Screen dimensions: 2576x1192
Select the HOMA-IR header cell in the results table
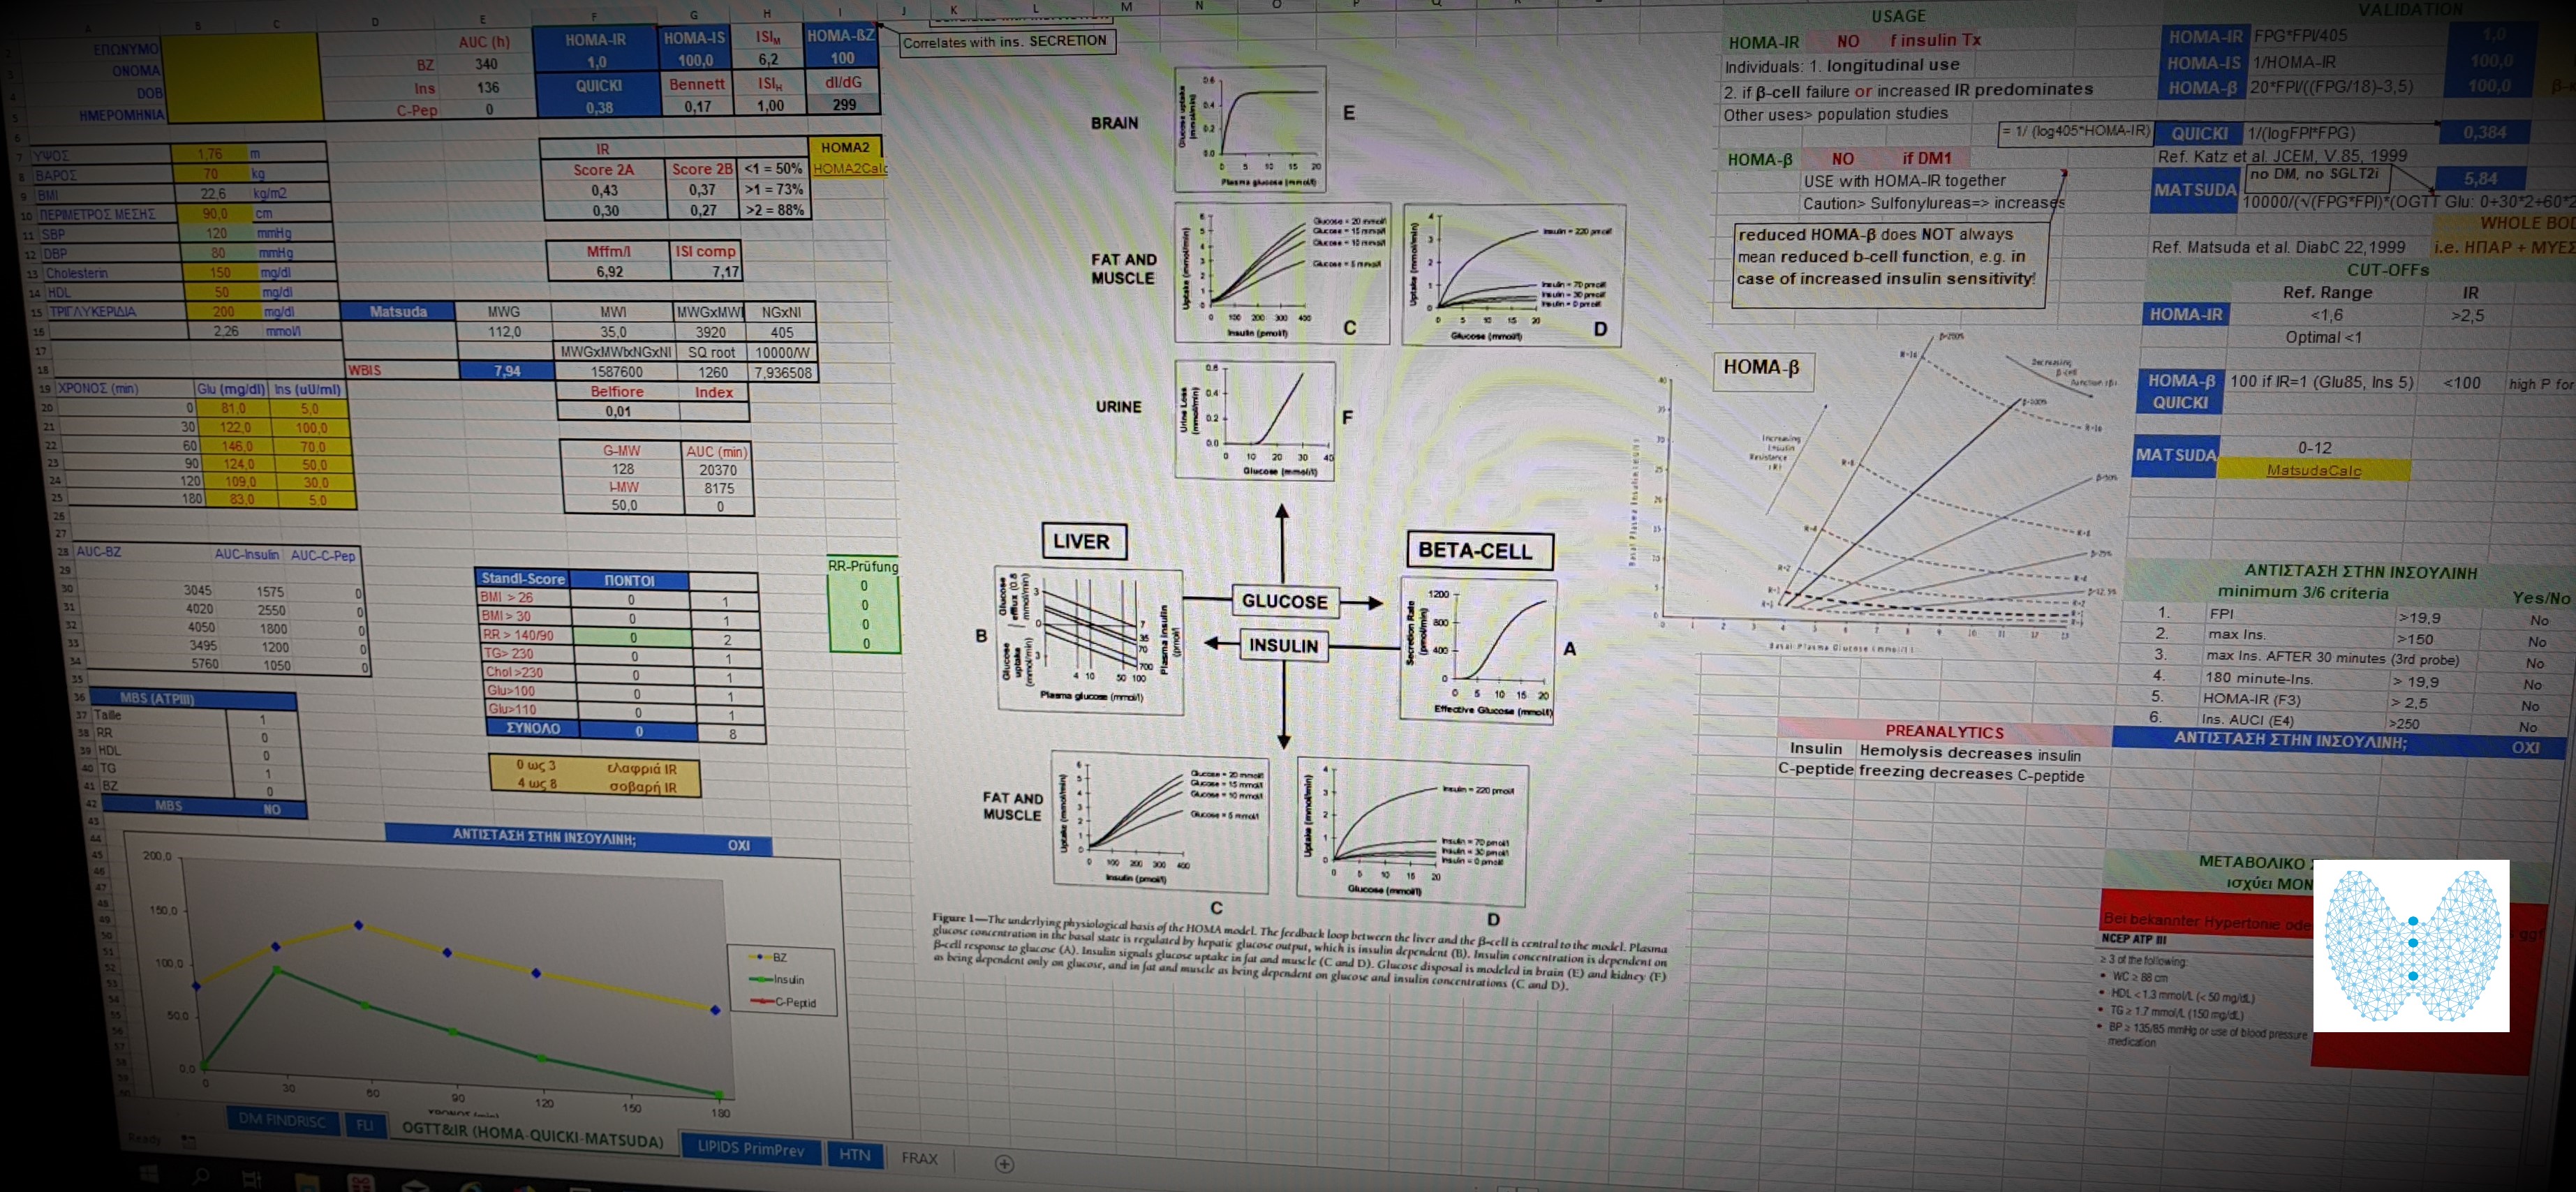(x=595, y=40)
